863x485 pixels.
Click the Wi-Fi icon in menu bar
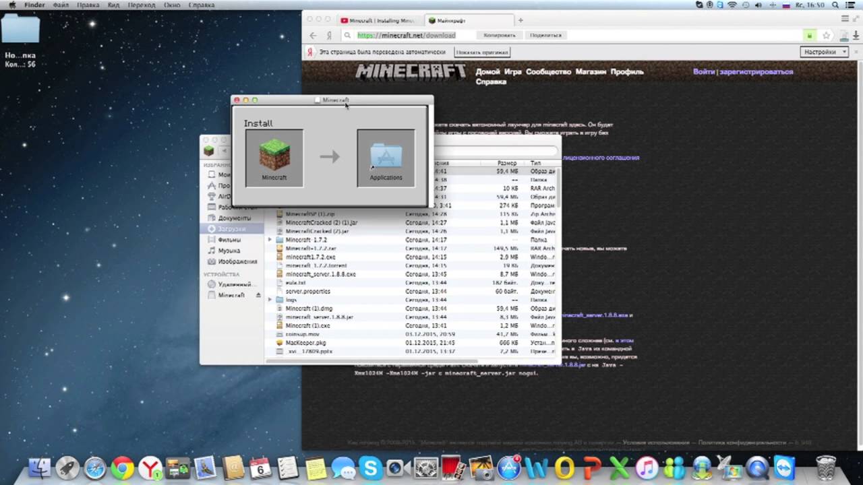point(732,5)
